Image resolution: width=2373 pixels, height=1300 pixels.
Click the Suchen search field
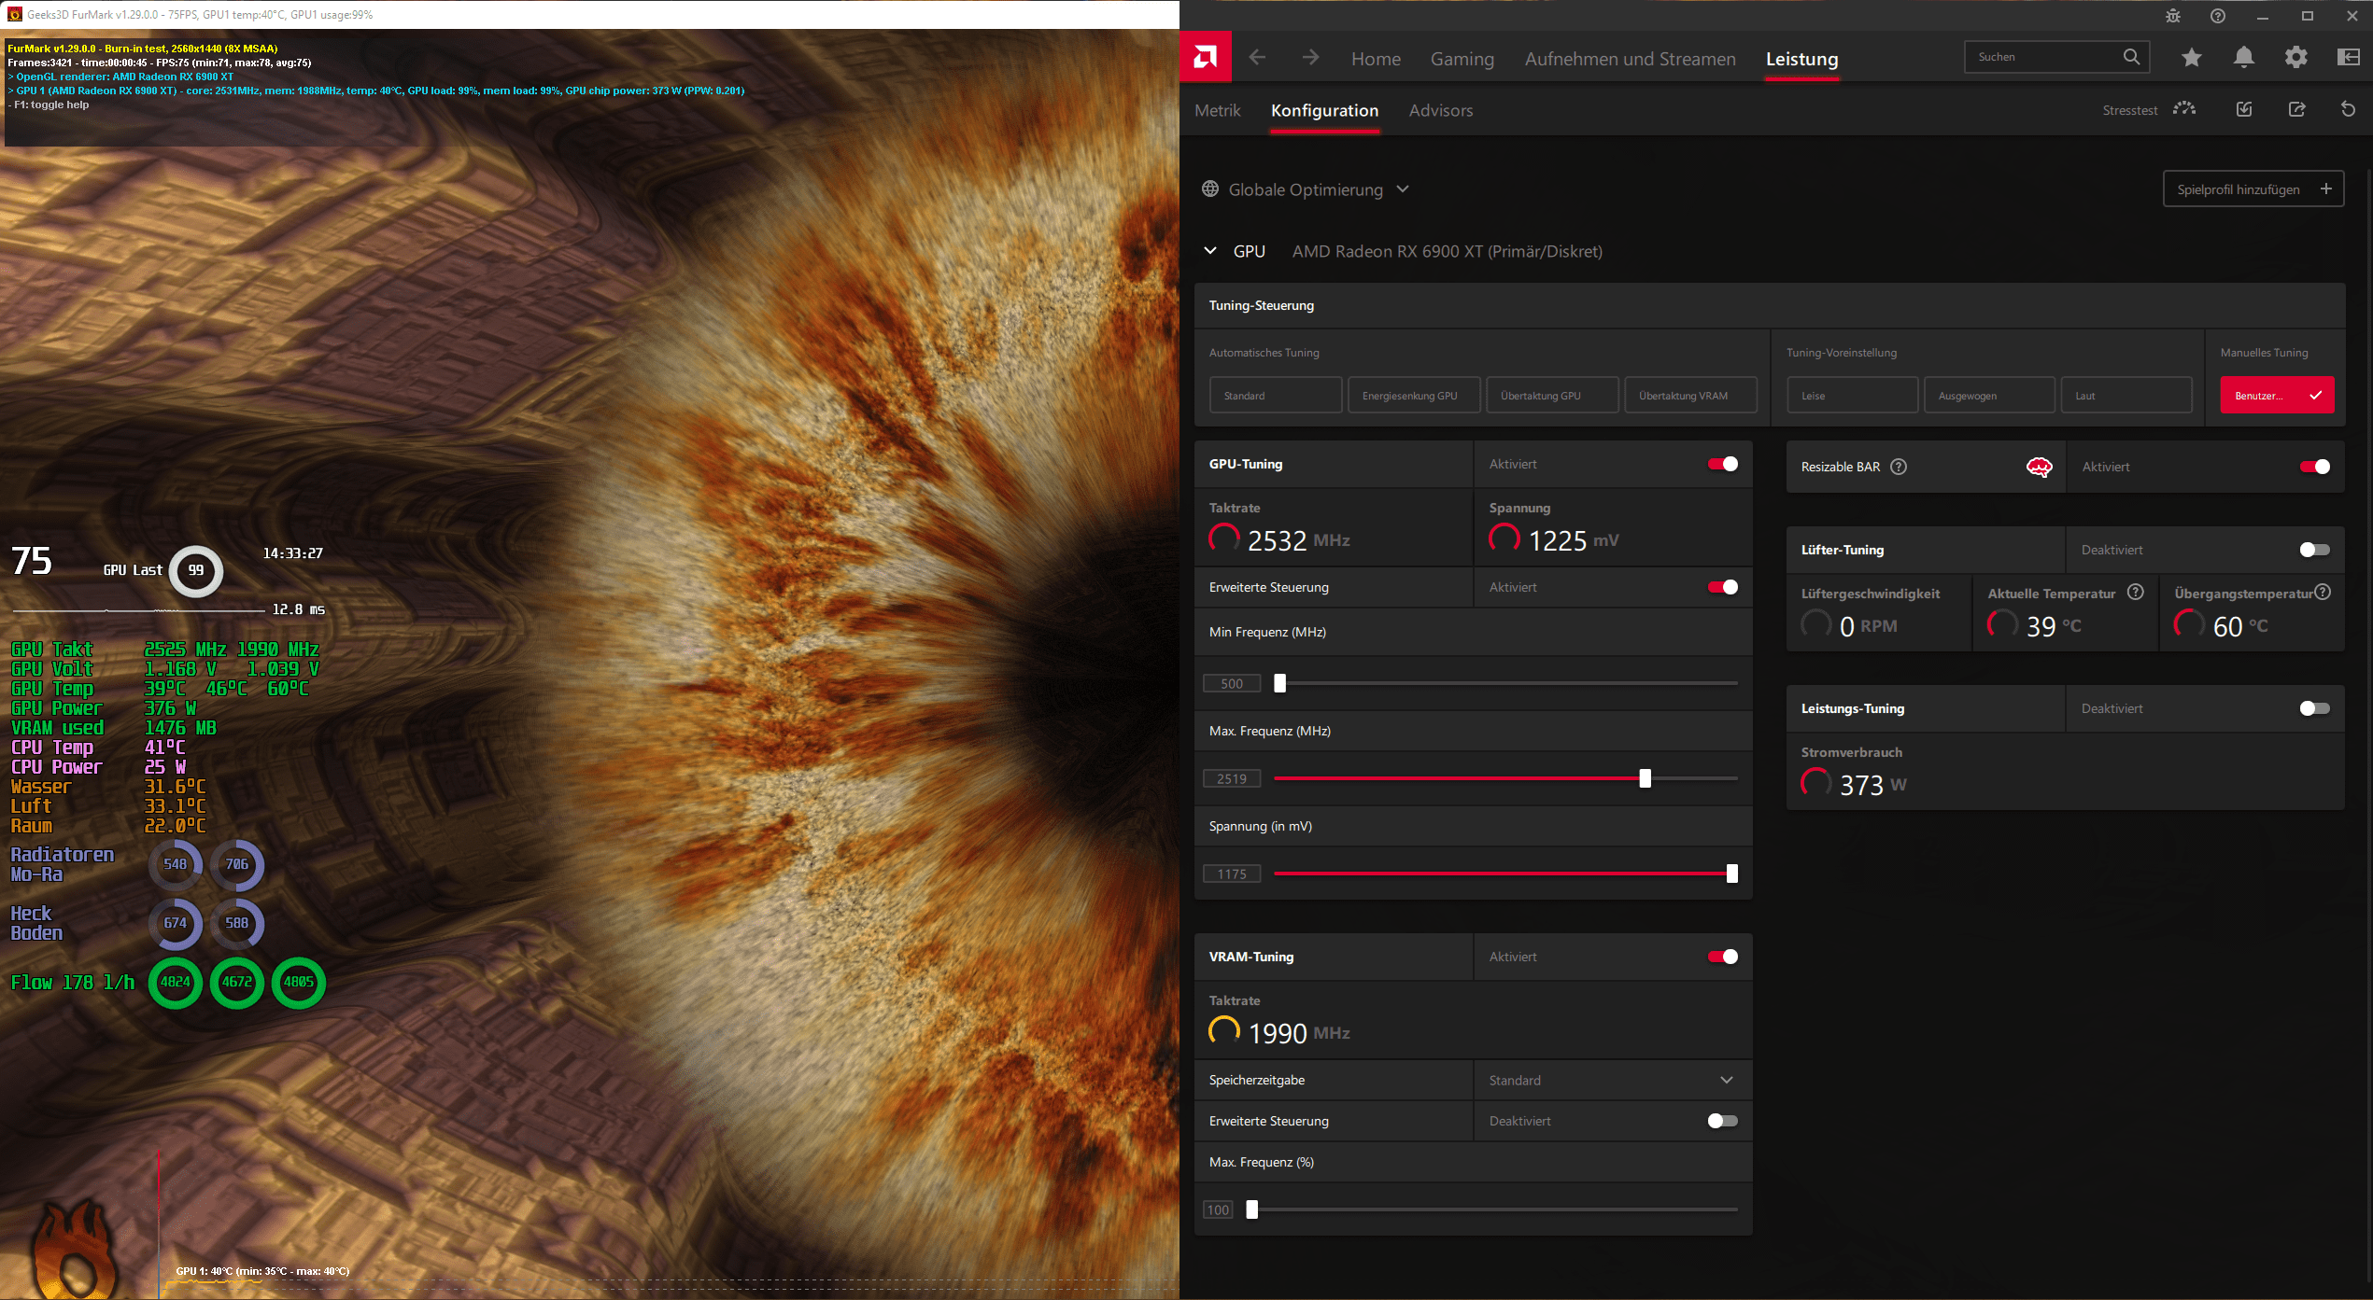point(2056,57)
